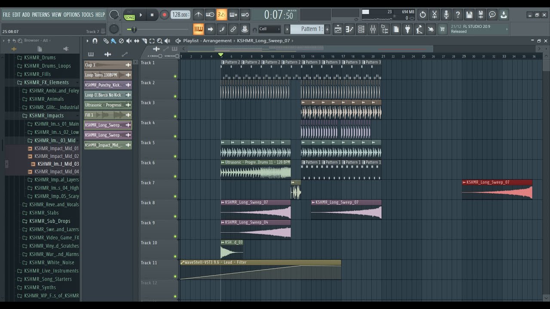Open the playlist view from the toolbar

pos(338,29)
